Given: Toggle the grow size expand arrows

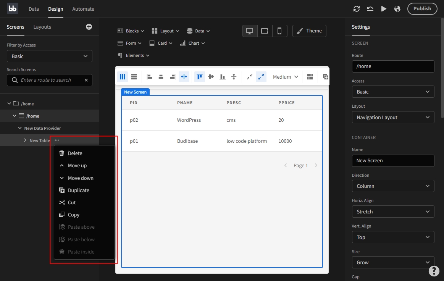Looking at the screenshot, I should [x=261, y=77].
